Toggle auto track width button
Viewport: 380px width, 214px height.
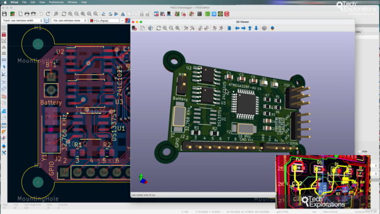[x=46, y=21]
